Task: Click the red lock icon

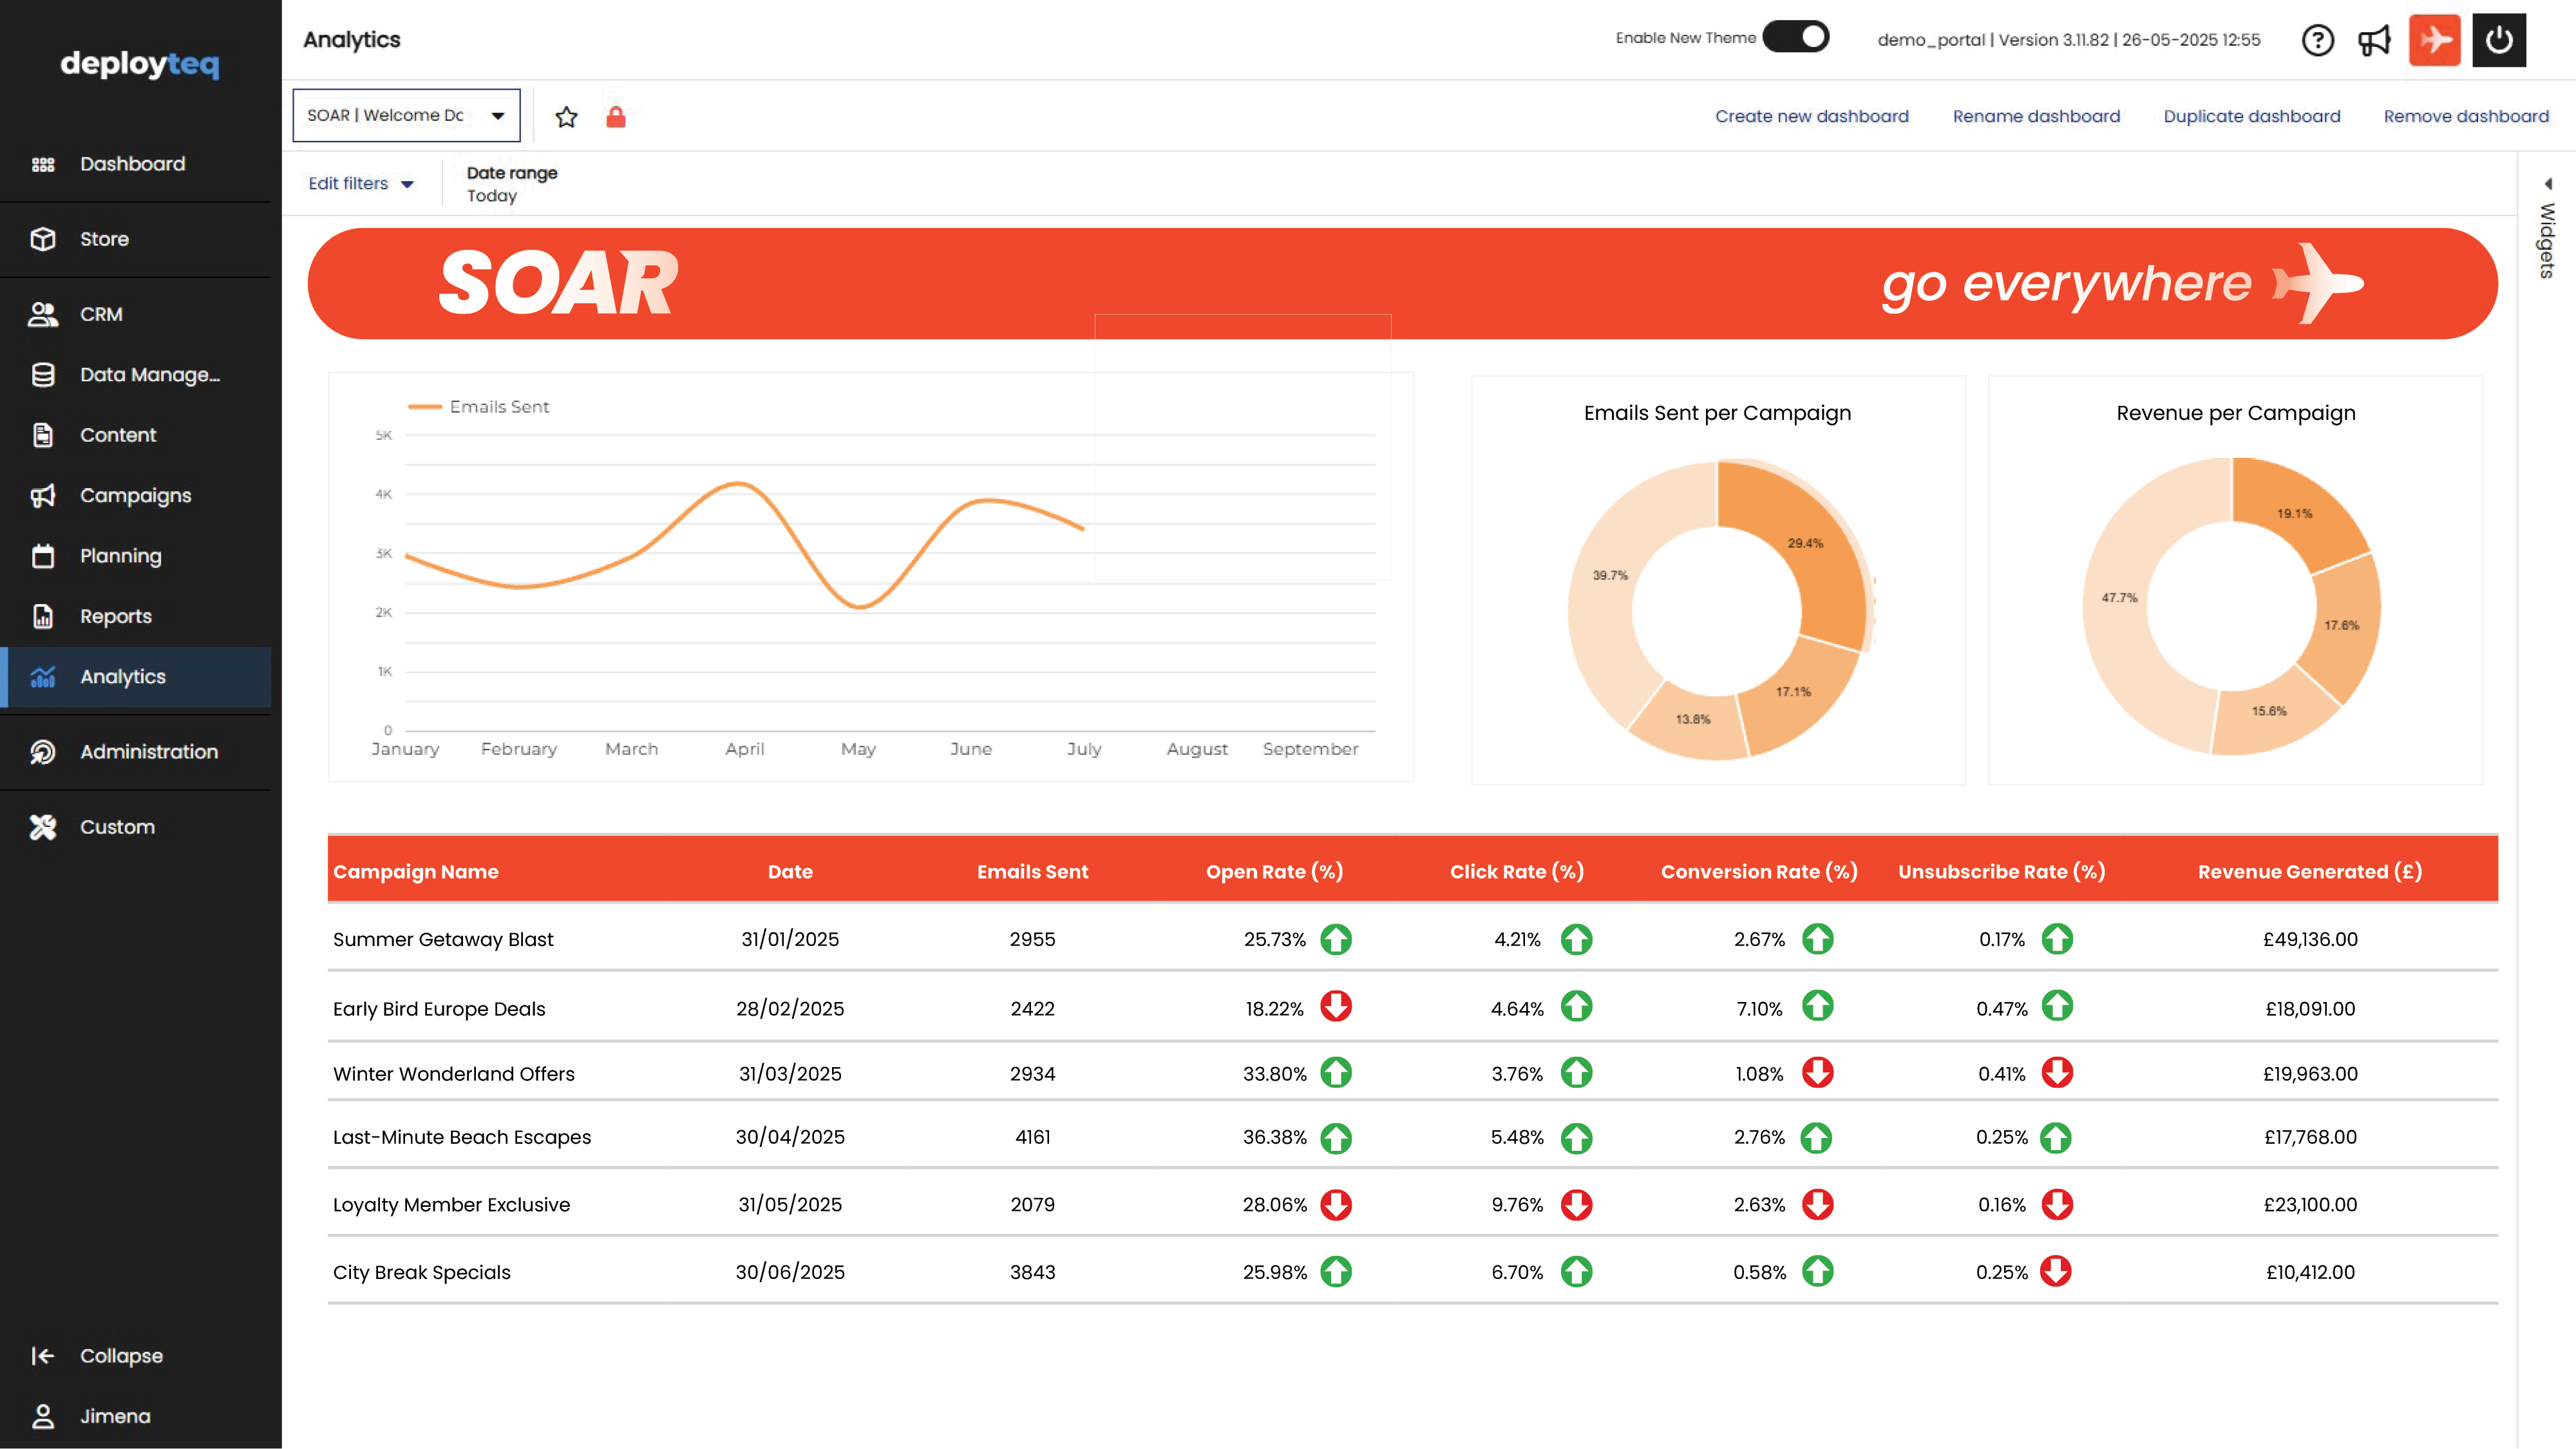Action: (x=616, y=117)
